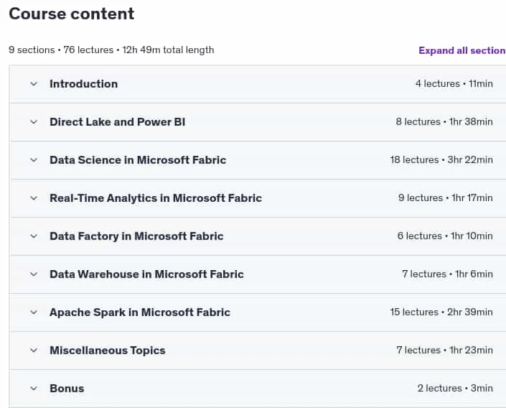Click '8 lectures • 1hr 38min' text
This screenshot has width=506, height=408.
click(x=444, y=122)
